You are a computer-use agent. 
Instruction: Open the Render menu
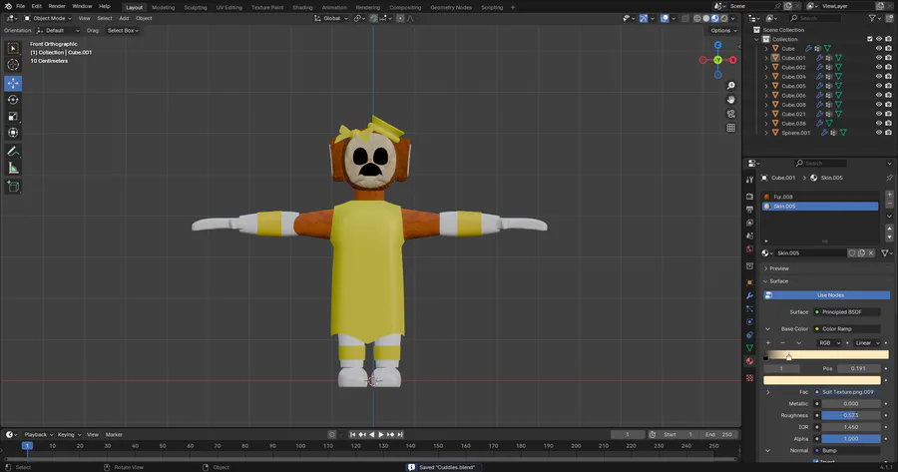click(57, 6)
